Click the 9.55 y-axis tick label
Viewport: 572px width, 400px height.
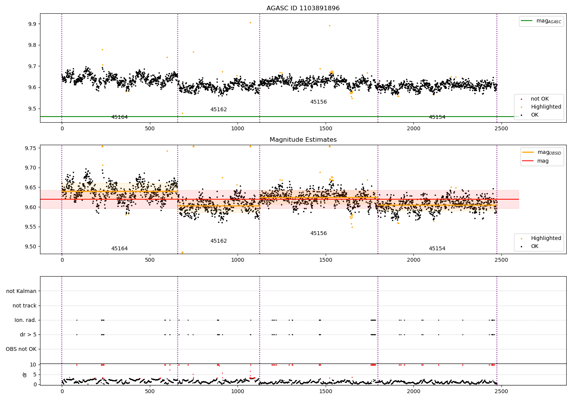click(31, 227)
